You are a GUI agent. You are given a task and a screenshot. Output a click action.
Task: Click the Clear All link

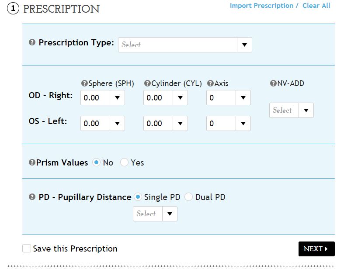click(x=316, y=6)
